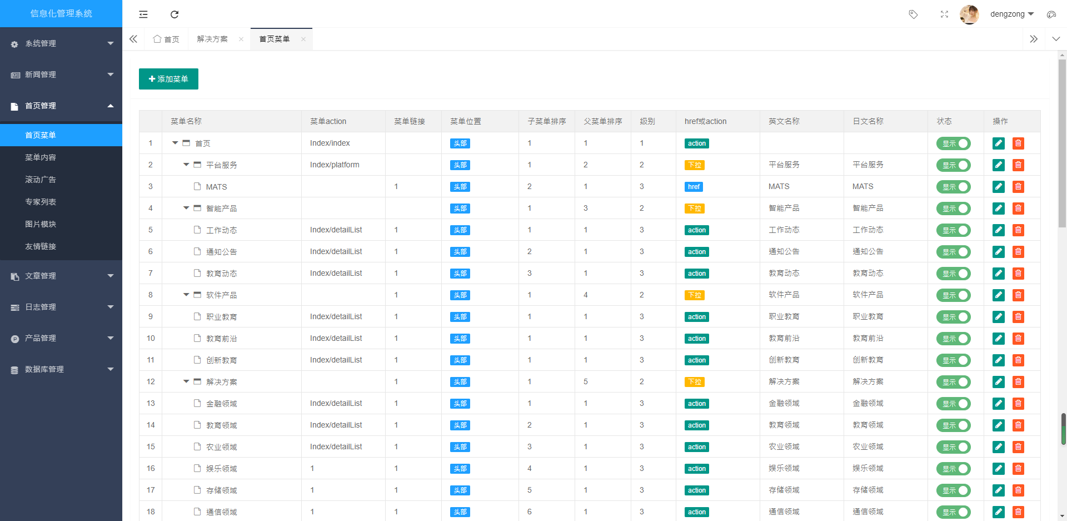Open 友情链接 in sidebar

61,246
